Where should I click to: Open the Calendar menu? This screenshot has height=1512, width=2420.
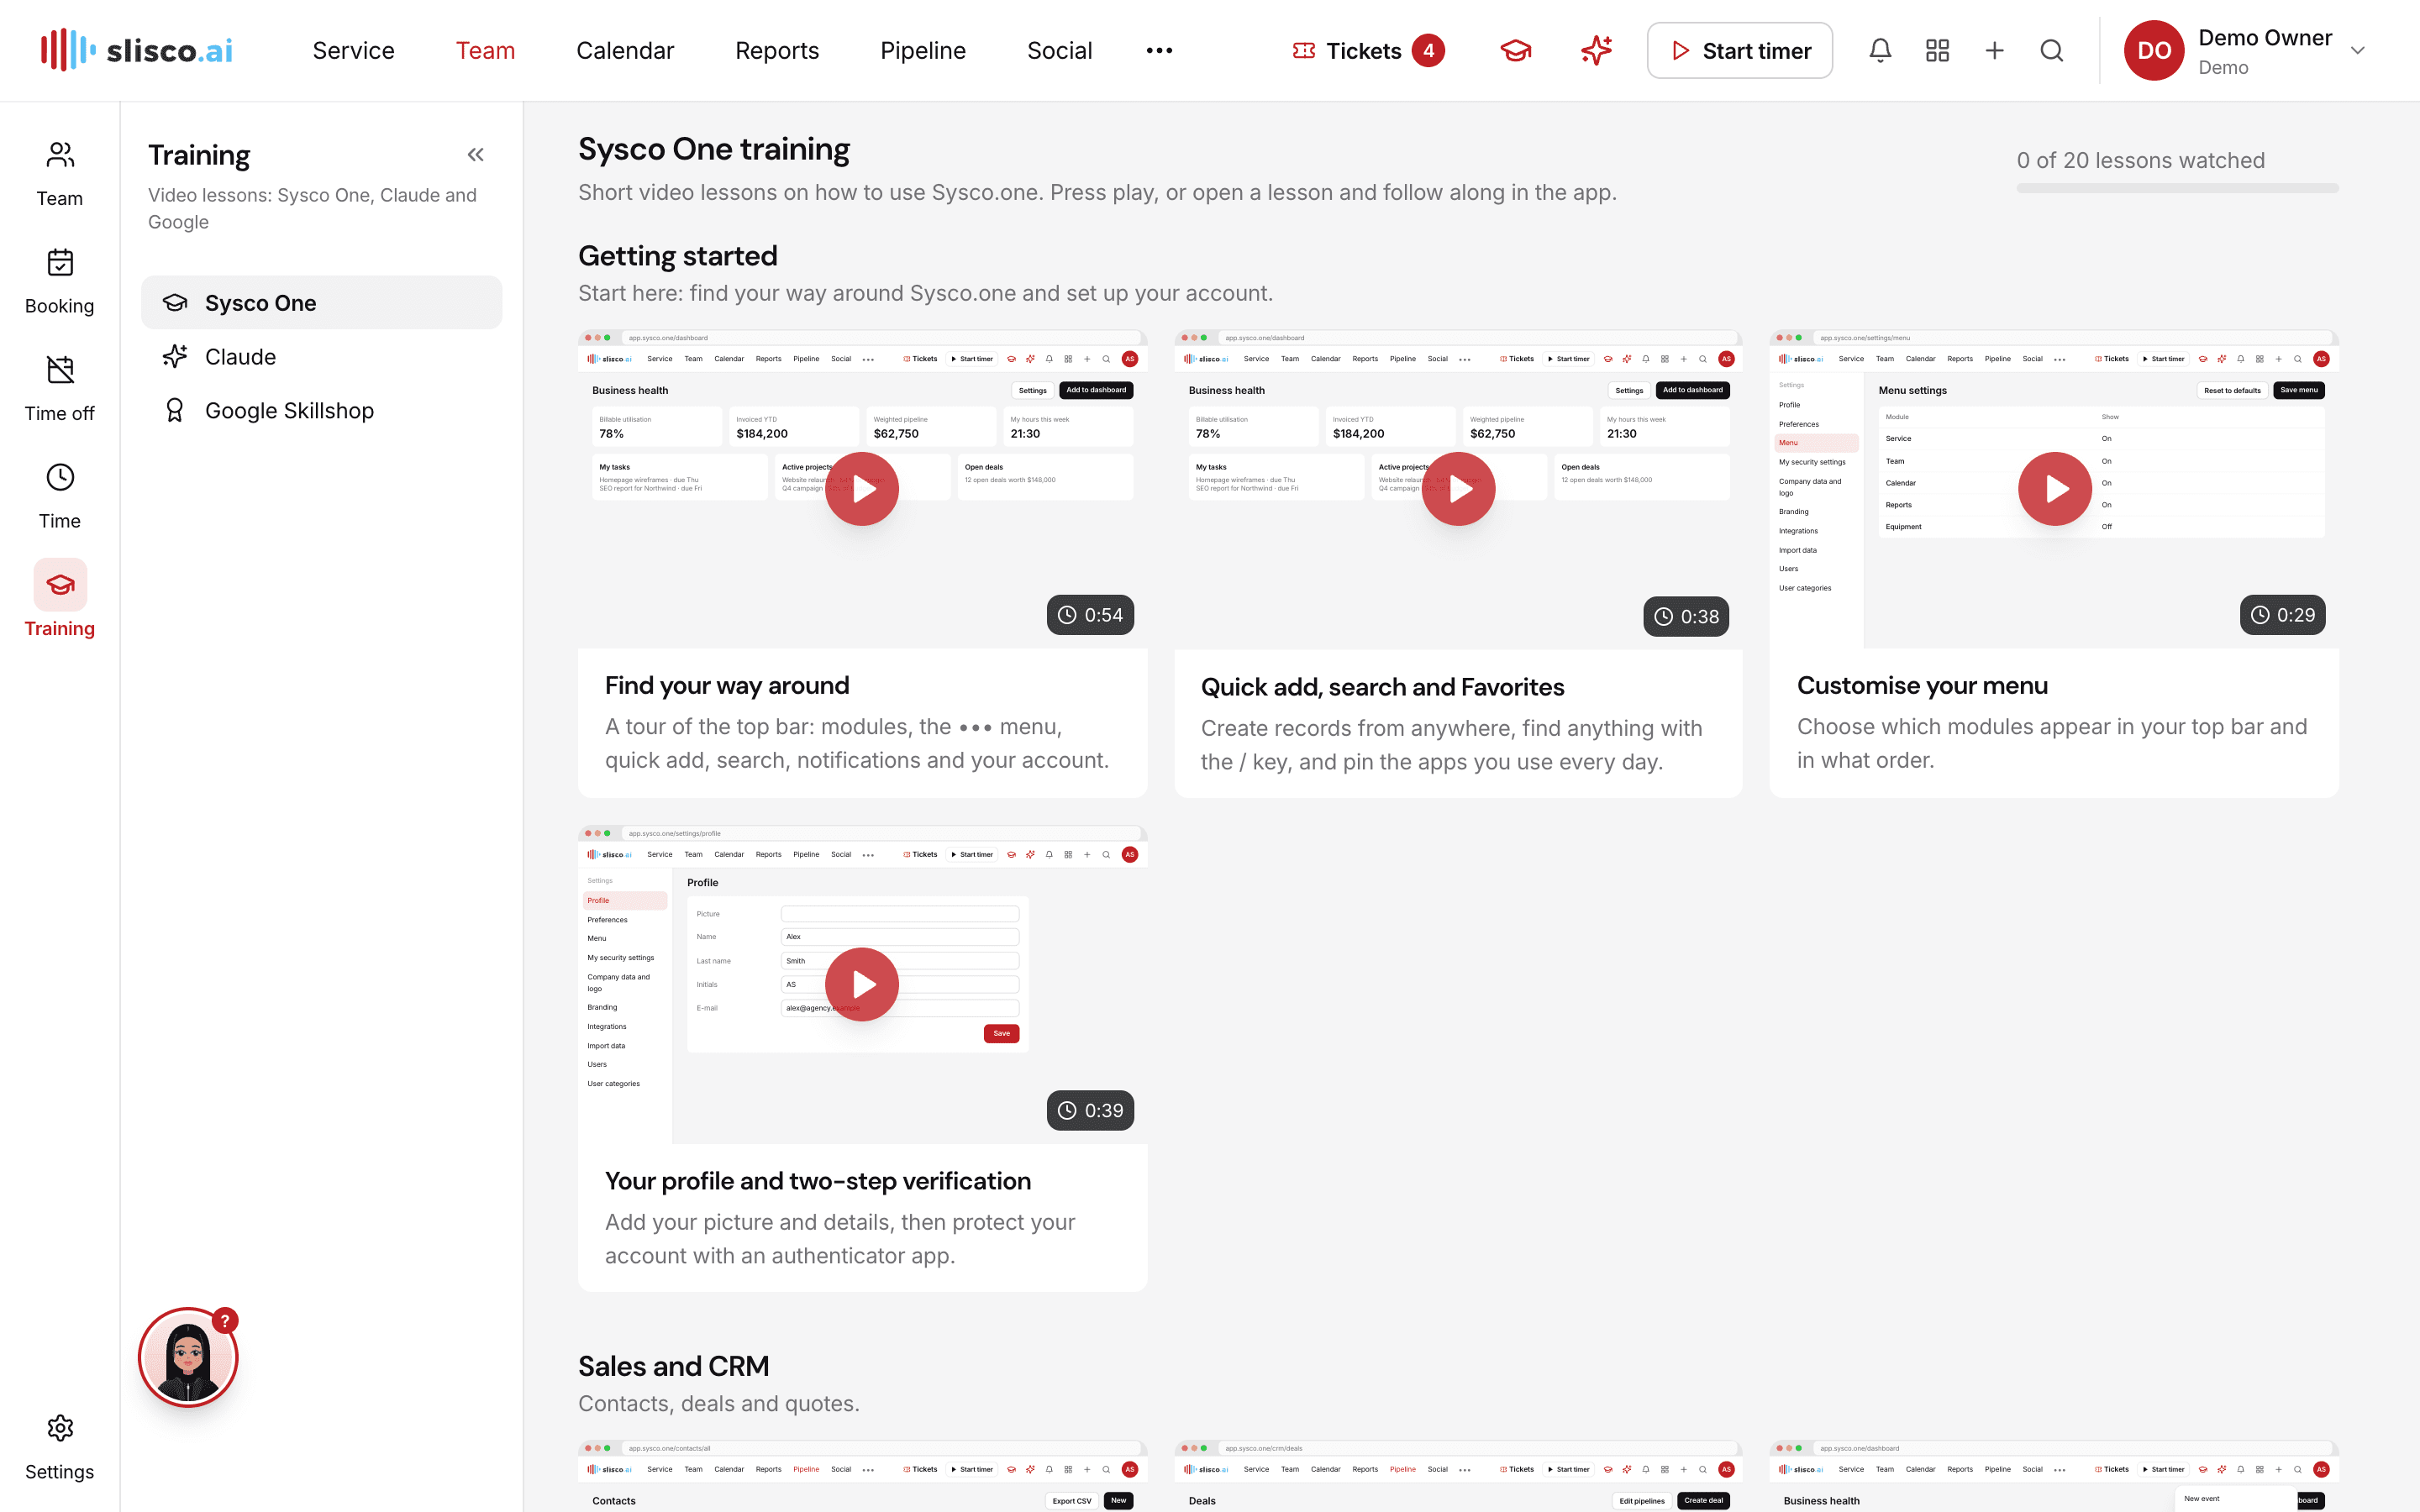625,50
